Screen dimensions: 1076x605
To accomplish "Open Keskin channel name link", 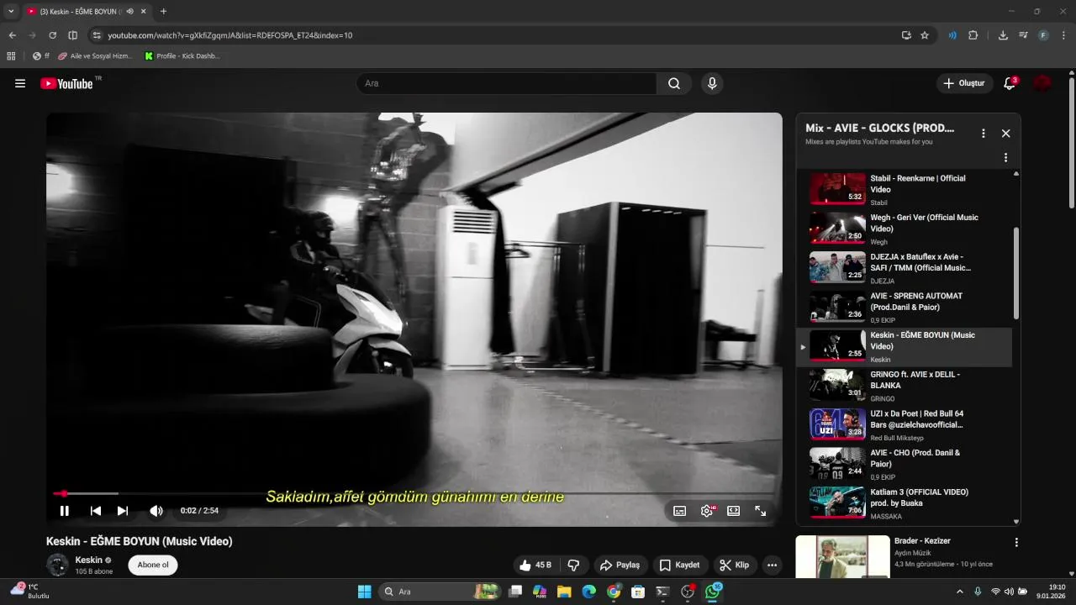I will 89,560.
